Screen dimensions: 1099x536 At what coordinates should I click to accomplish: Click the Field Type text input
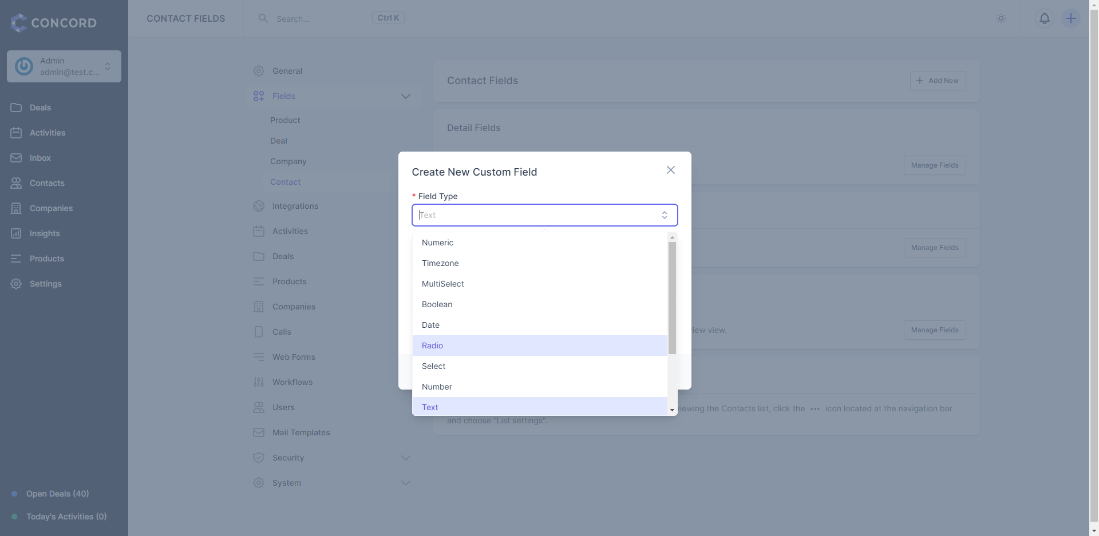(x=538, y=215)
